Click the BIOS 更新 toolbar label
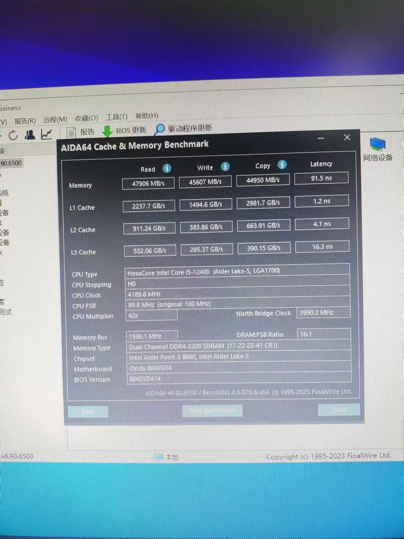Image resolution: width=404 pixels, height=539 pixels. click(131, 130)
